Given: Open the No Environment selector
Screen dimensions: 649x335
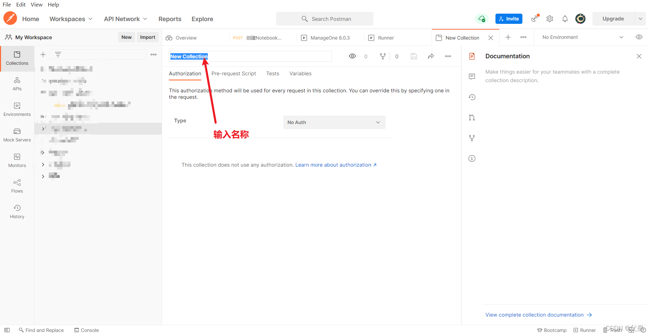Looking at the screenshot, I should [583, 37].
